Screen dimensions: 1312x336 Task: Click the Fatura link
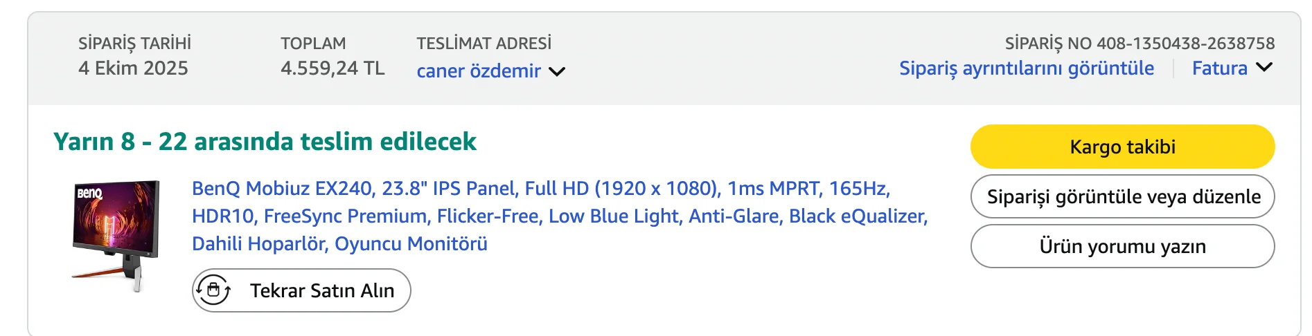tap(1219, 68)
